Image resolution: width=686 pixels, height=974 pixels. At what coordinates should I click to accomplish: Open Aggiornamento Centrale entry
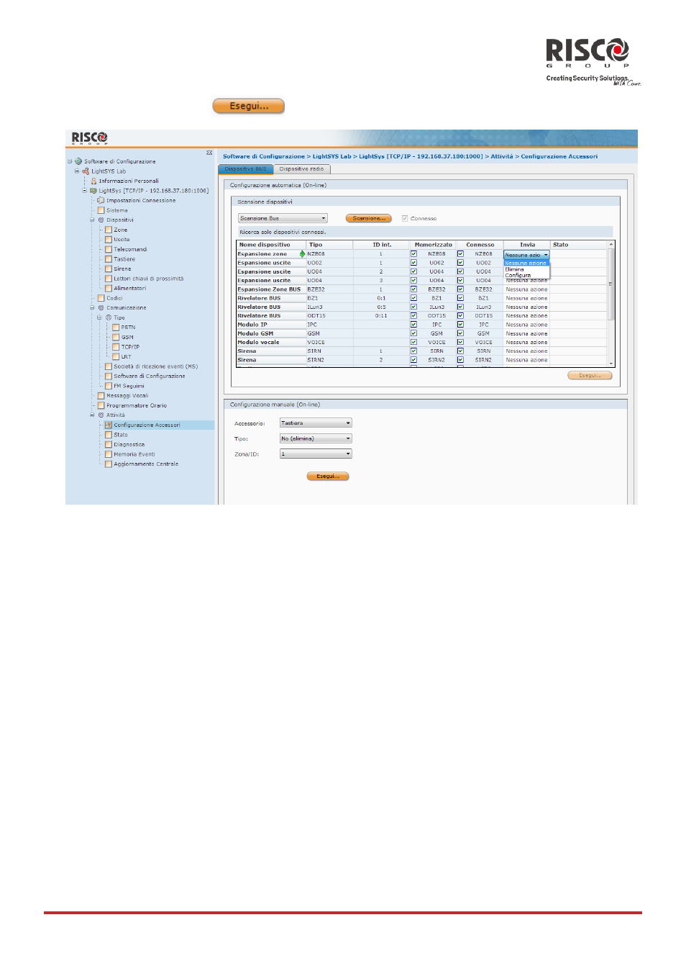[x=146, y=464]
